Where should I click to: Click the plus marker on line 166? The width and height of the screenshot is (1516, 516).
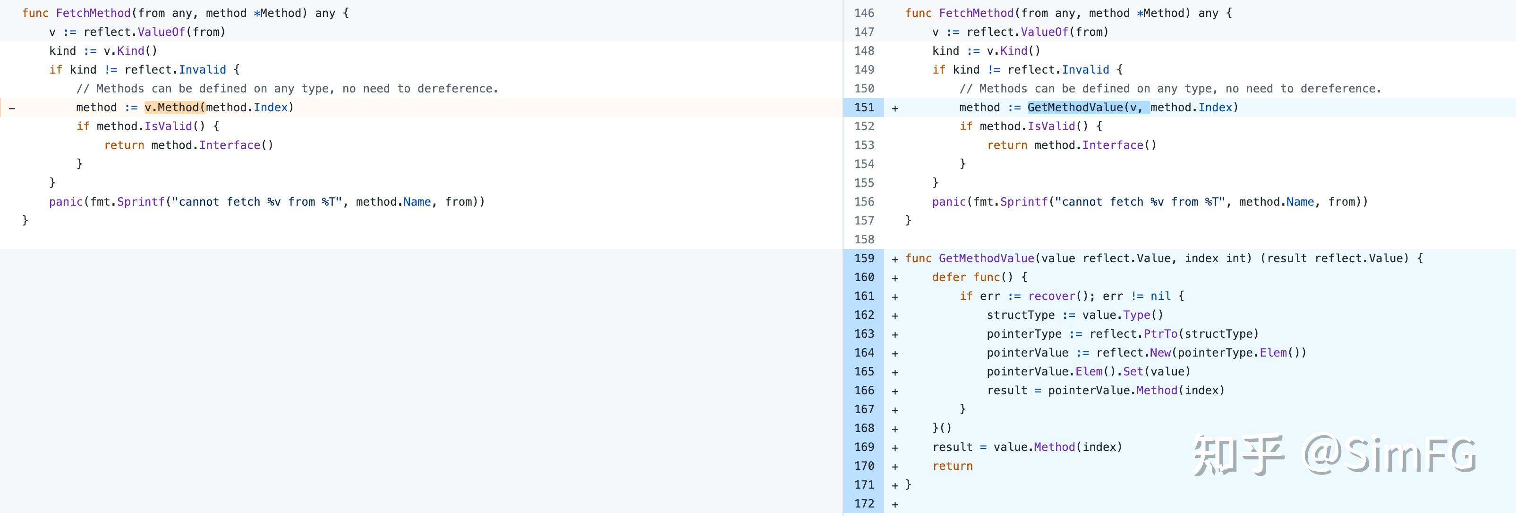tap(894, 391)
